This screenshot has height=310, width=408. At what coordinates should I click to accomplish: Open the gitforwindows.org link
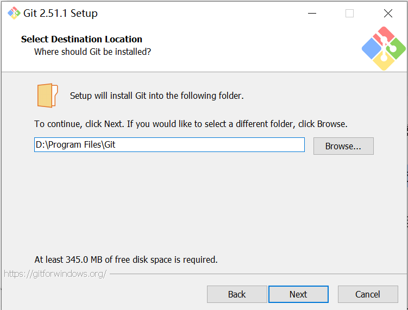55,274
